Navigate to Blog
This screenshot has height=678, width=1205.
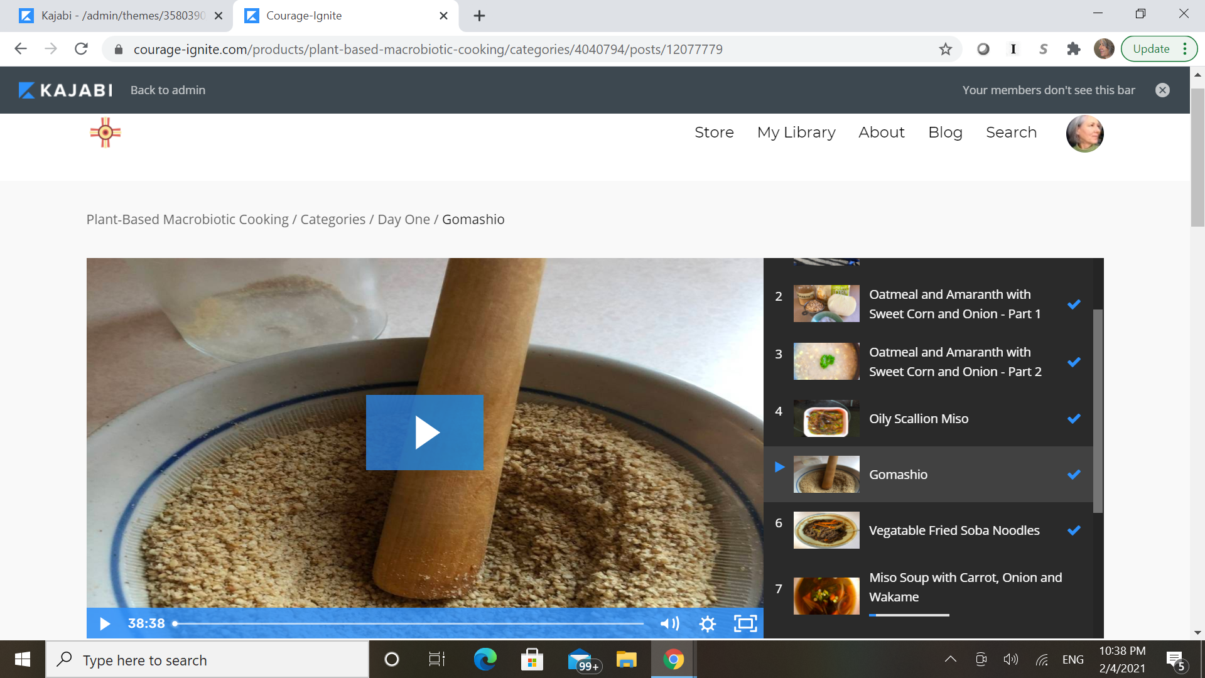[945, 132]
